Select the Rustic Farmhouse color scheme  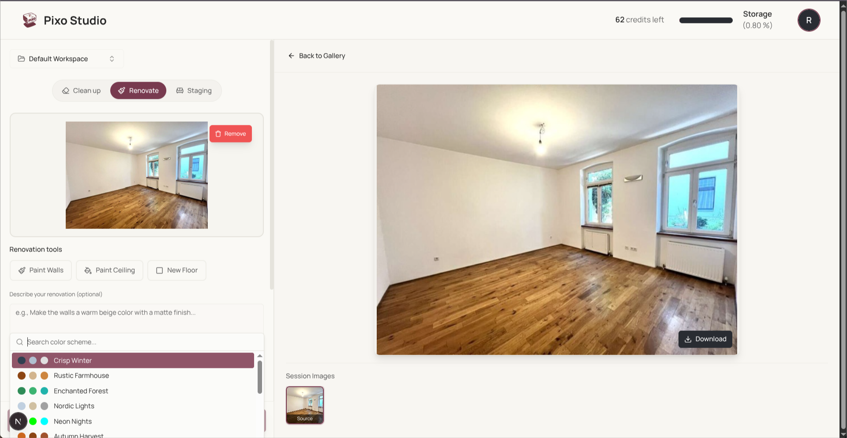point(81,375)
